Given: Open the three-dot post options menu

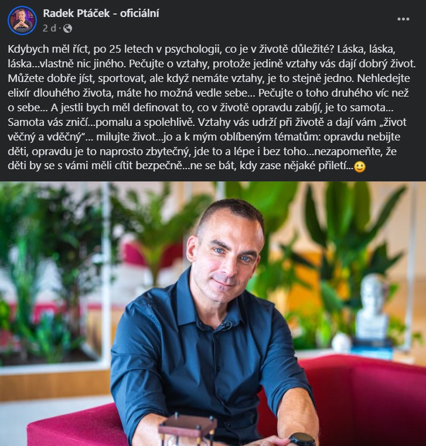Looking at the screenshot, I should tap(403, 19).
